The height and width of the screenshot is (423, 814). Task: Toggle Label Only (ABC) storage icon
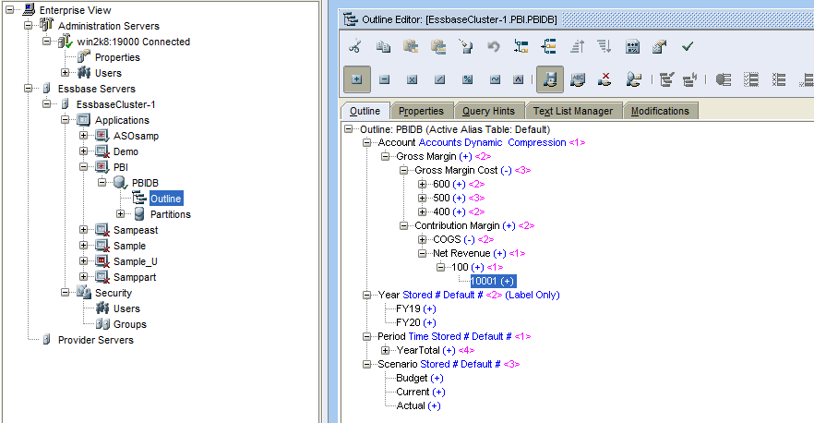[578, 79]
